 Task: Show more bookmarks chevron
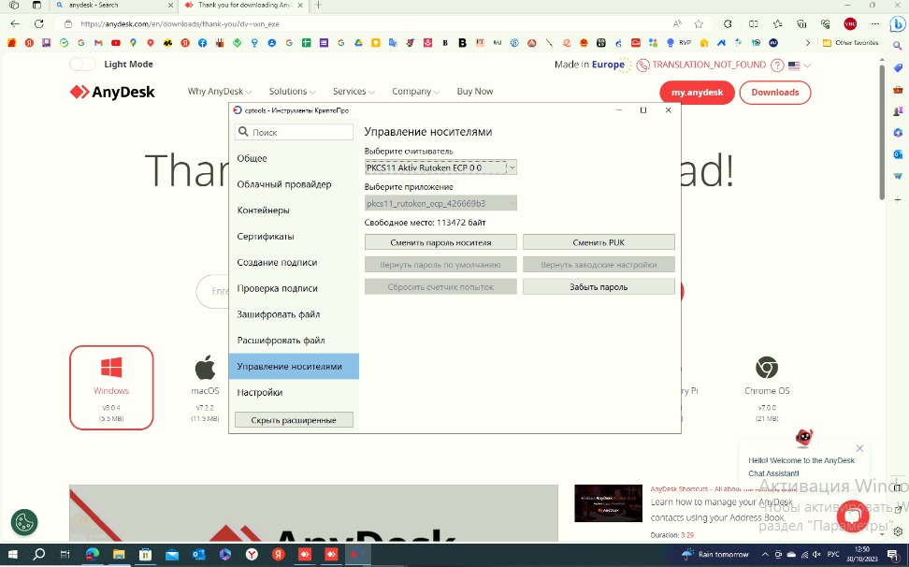click(808, 43)
